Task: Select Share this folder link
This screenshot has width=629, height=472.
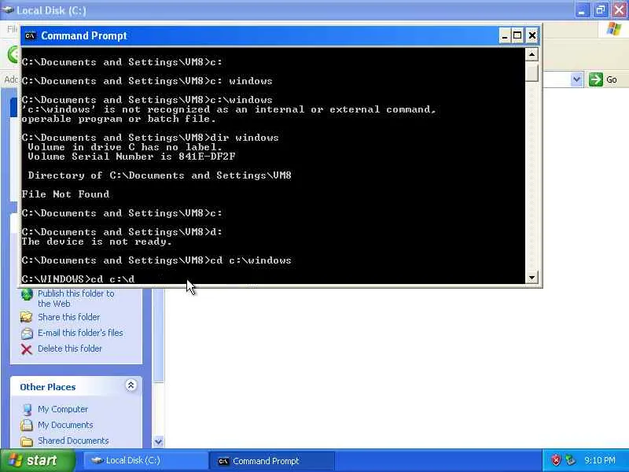Action: click(x=69, y=317)
